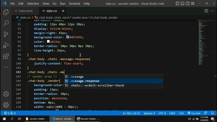Open the Search view
Viewport: 217px width, 122px height.
(x=6, y=23)
